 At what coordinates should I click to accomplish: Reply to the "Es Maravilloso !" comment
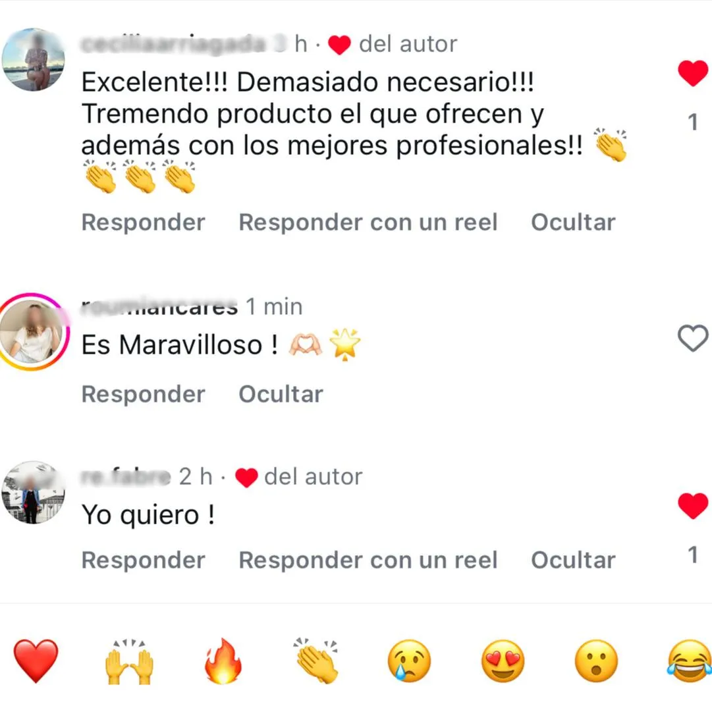point(143,394)
